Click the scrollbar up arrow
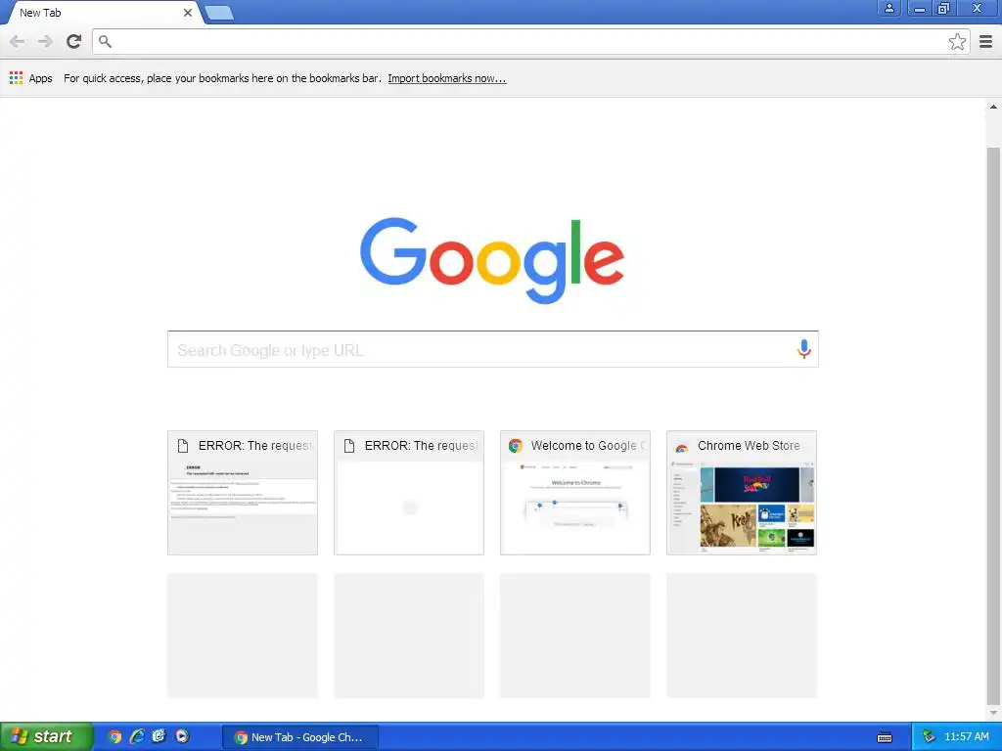This screenshot has height=751, width=1002. [x=993, y=107]
